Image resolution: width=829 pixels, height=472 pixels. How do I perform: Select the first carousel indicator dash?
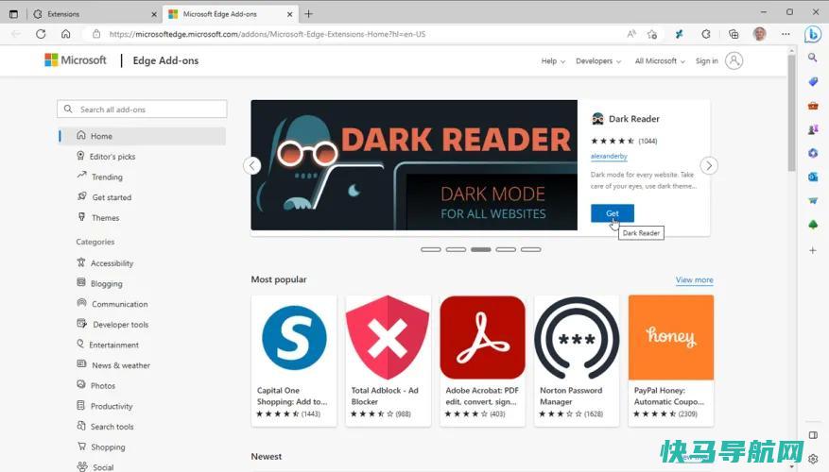[x=431, y=249]
